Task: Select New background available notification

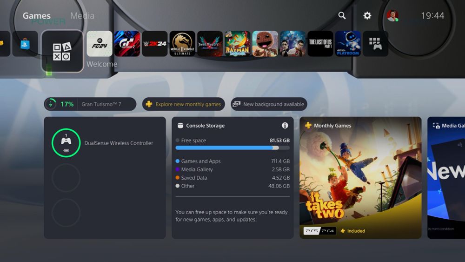Action: 269,104
